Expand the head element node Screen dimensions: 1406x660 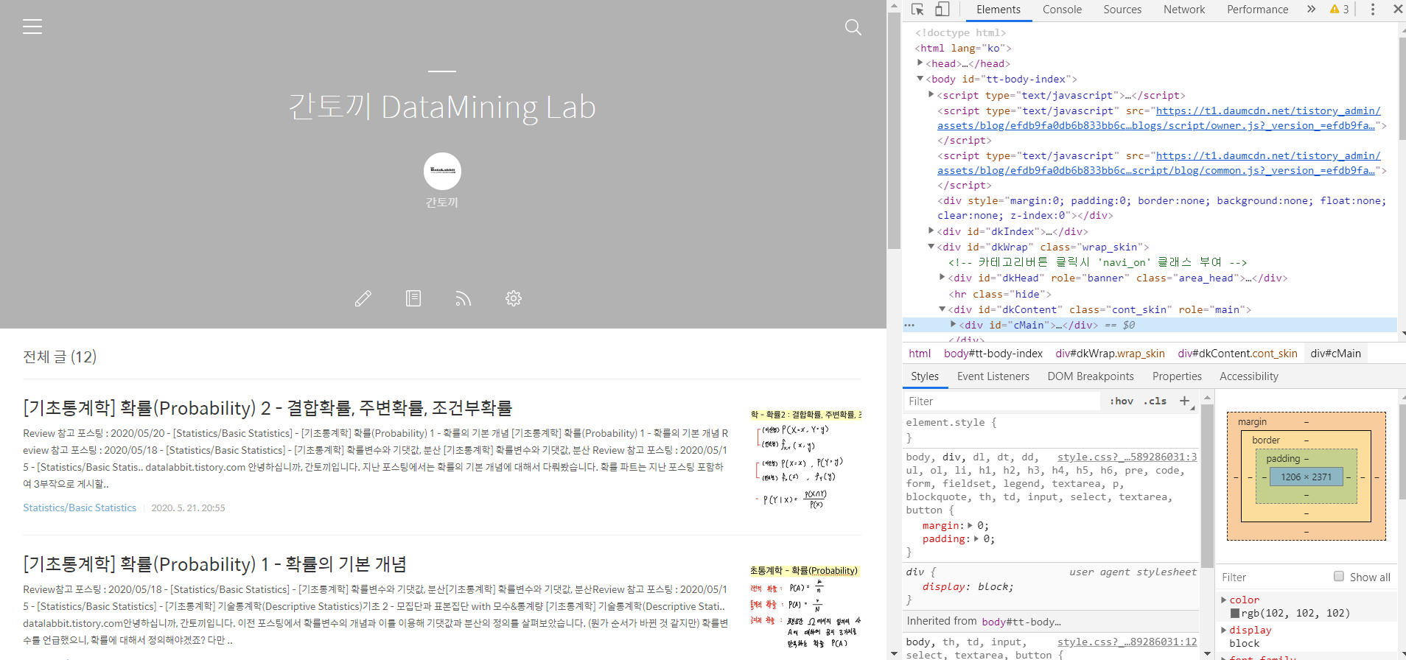point(920,63)
